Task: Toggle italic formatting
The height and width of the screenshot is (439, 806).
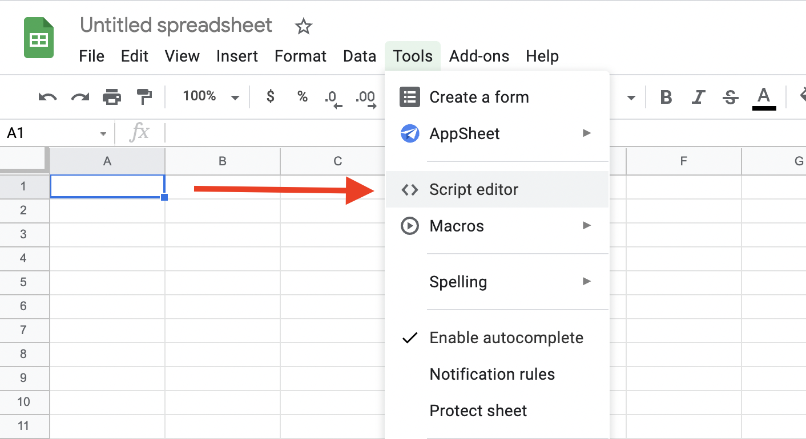Action: pyautogui.click(x=698, y=97)
